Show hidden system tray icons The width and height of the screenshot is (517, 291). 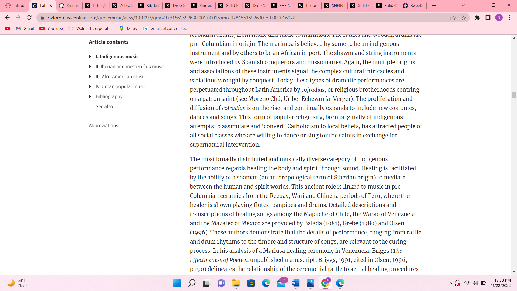449,283
